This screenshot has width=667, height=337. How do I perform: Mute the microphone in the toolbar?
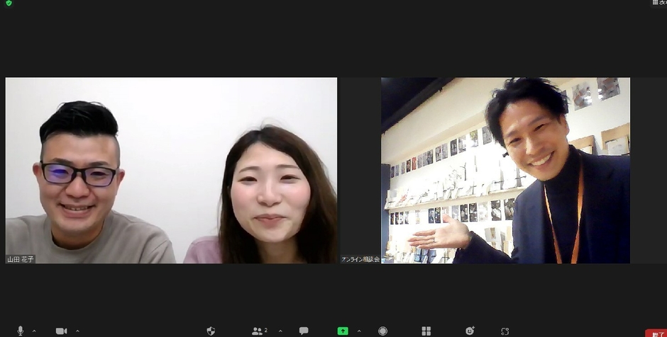click(x=20, y=331)
